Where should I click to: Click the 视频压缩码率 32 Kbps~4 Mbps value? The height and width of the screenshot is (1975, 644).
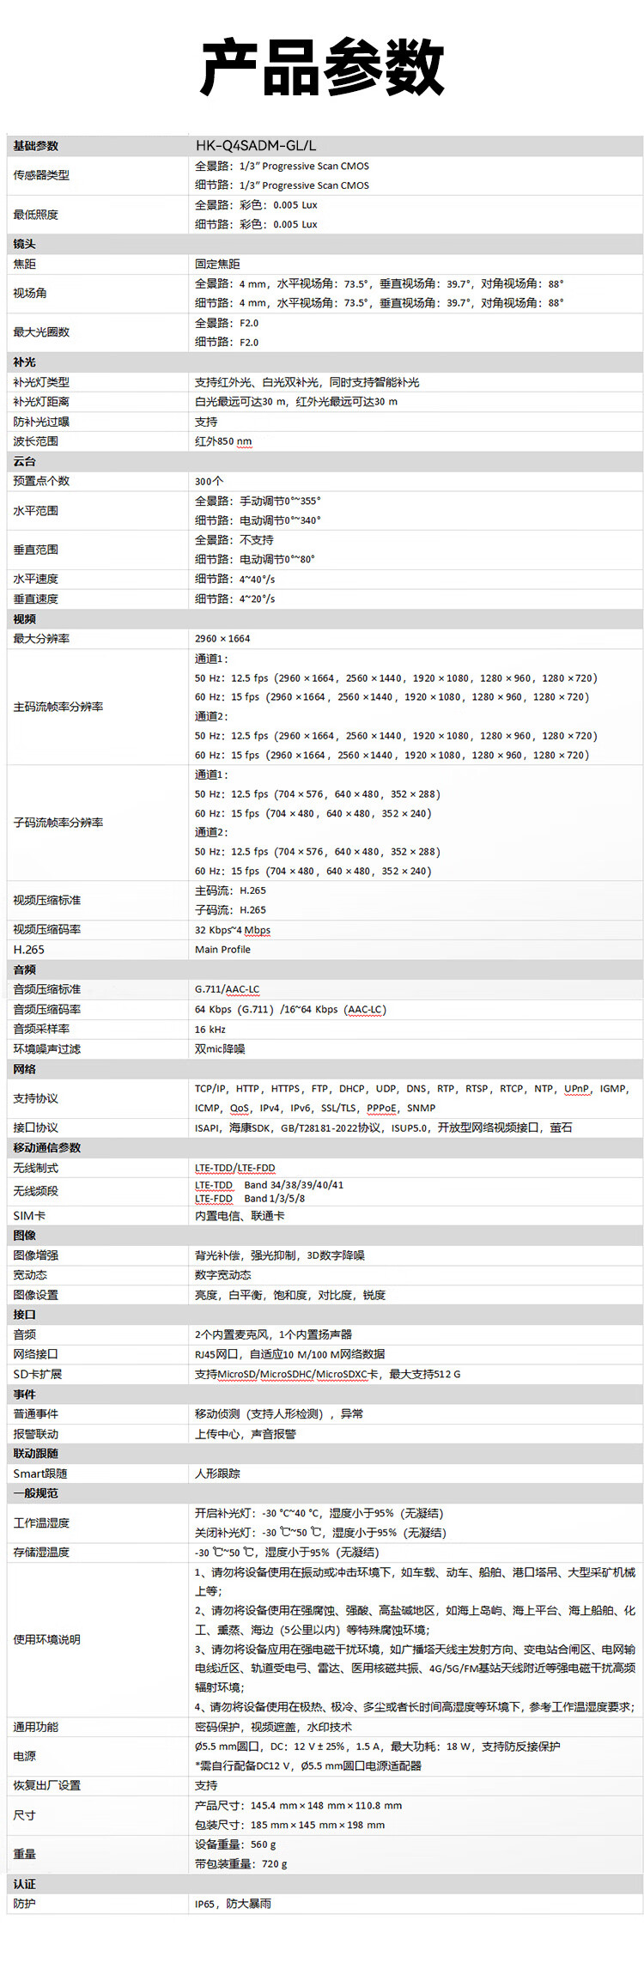[233, 930]
